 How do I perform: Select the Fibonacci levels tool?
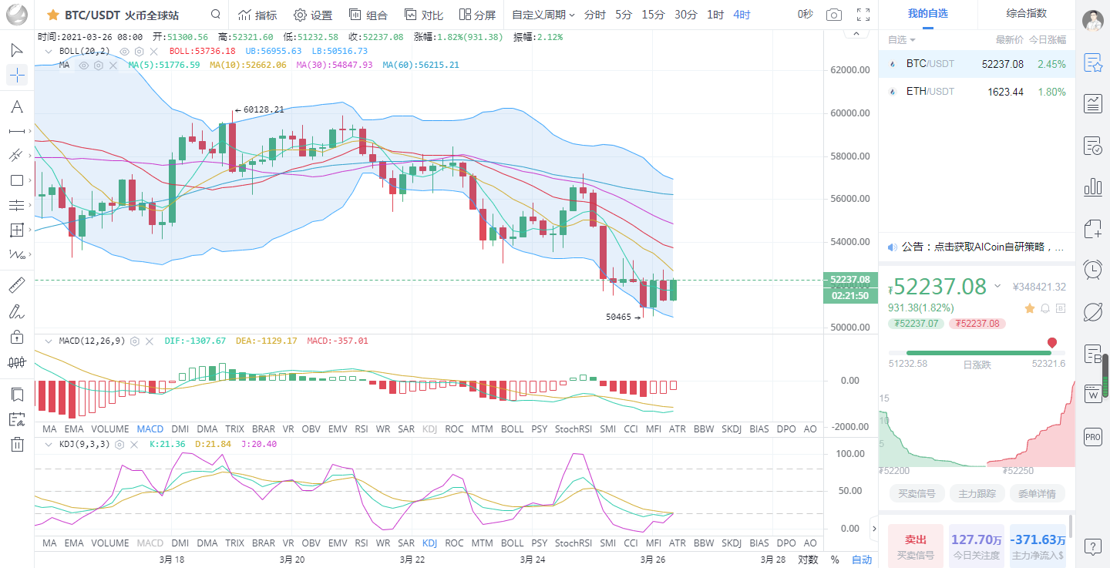tap(17, 205)
